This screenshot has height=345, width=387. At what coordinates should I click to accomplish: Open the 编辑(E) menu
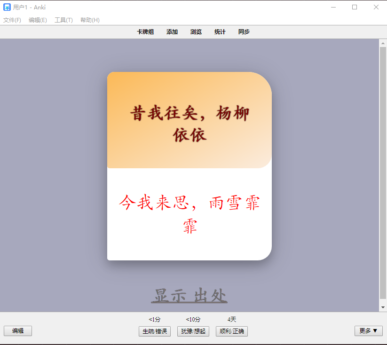[x=38, y=20]
